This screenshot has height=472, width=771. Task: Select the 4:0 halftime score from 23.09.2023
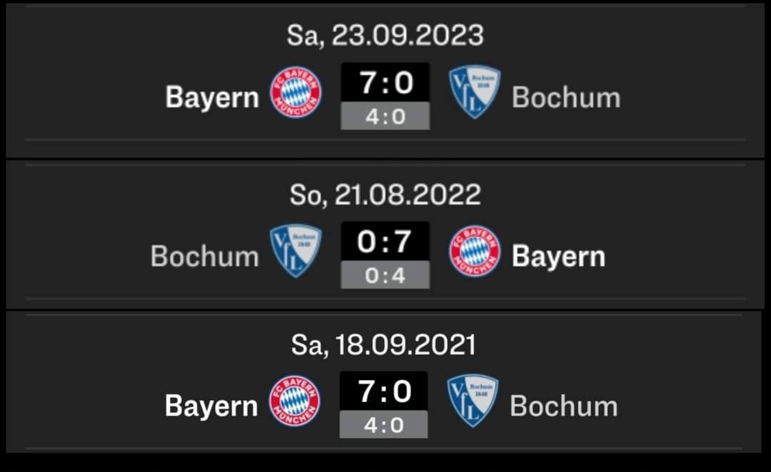pyautogui.click(x=385, y=116)
